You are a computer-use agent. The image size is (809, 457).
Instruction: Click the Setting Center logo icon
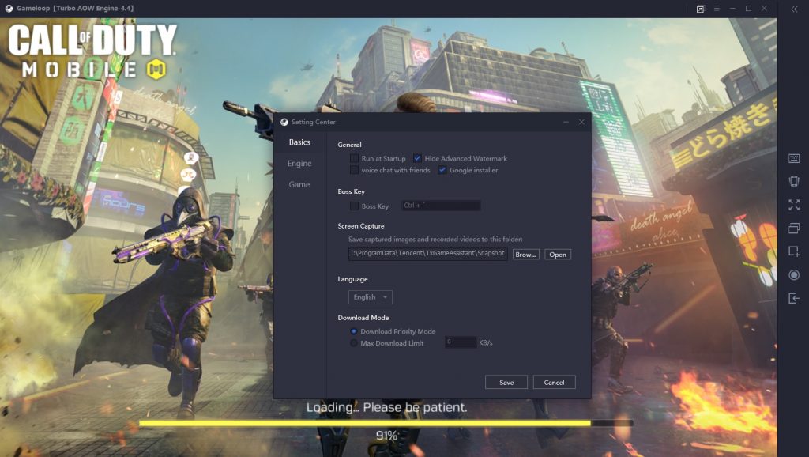[284, 122]
